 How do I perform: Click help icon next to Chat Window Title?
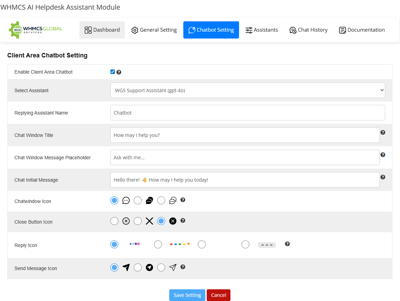383,132
